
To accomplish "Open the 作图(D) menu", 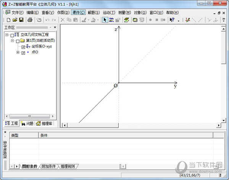I will (63, 13).
